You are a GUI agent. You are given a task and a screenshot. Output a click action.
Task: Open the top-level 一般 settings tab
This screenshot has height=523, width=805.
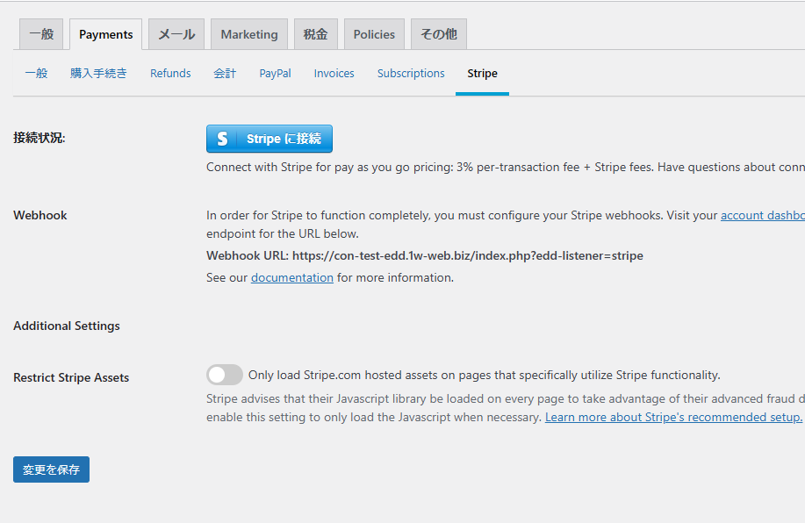click(41, 34)
